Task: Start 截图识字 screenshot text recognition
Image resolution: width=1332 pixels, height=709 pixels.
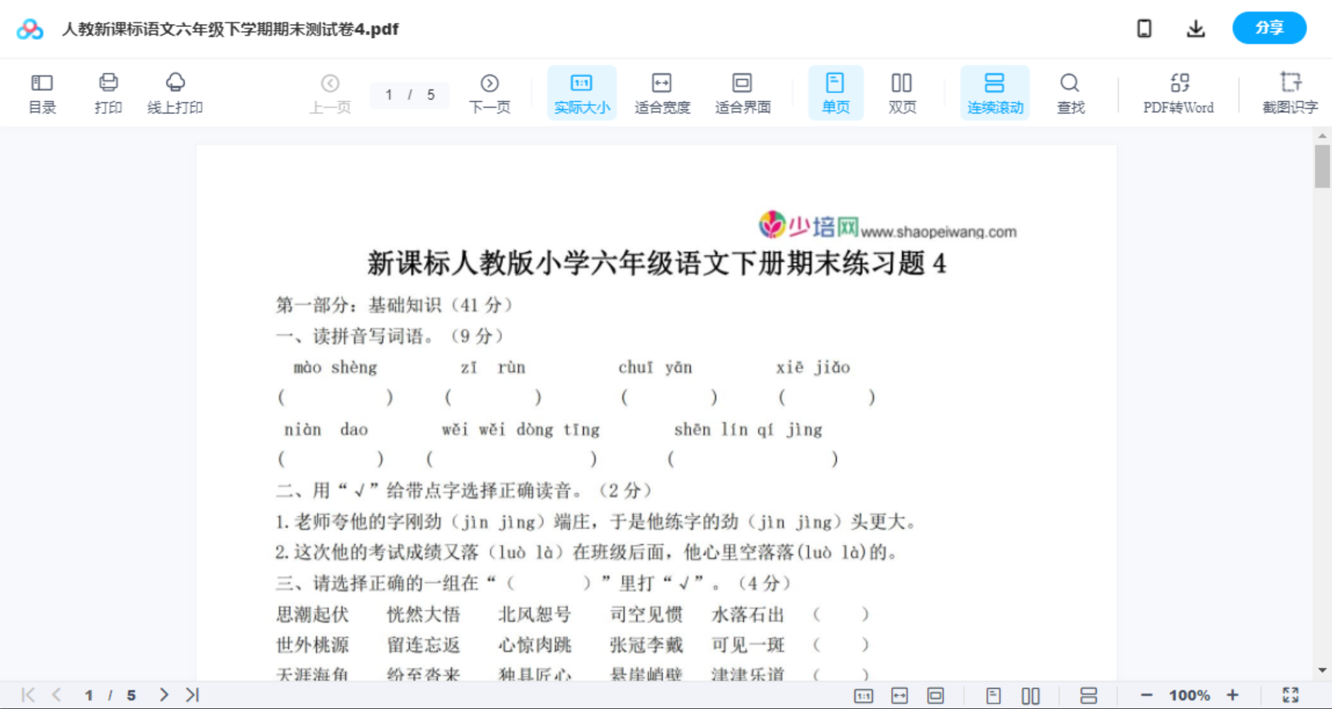Action: click(x=1290, y=92)
